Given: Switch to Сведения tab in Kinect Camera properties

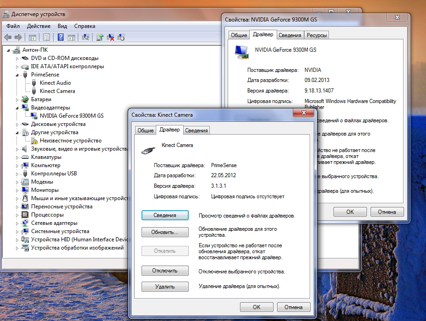Looking at the screenshot, I should coord(197,131).
